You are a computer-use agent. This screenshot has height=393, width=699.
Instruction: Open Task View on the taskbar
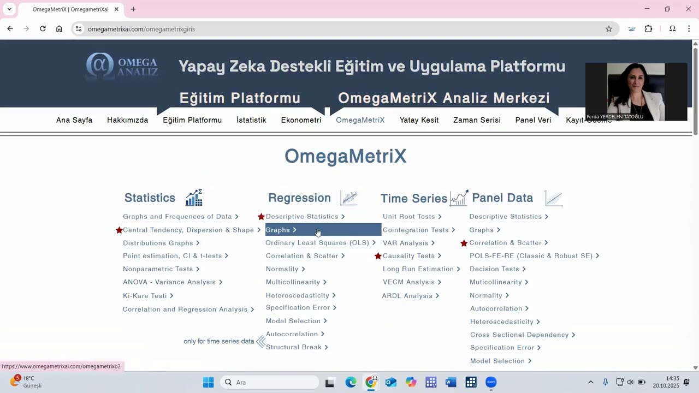pyautogui.click(x=330, y=382)
